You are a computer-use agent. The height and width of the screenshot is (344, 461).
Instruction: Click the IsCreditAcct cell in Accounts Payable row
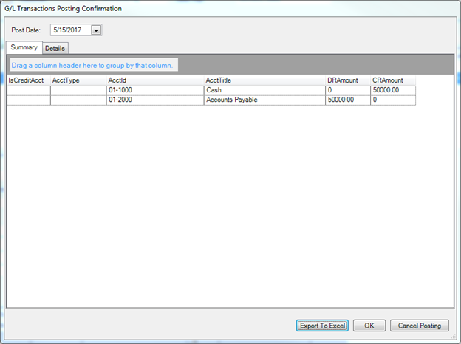[29, 100]
